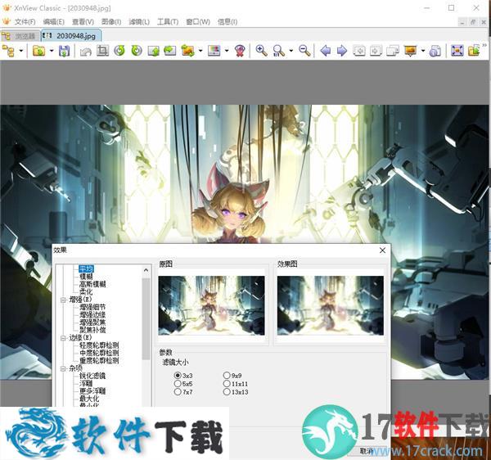The width and height of the screenshot is (491, 460).
Task: Rotate image counter-clockwise with green arrow icon
Action: point(119,51)
